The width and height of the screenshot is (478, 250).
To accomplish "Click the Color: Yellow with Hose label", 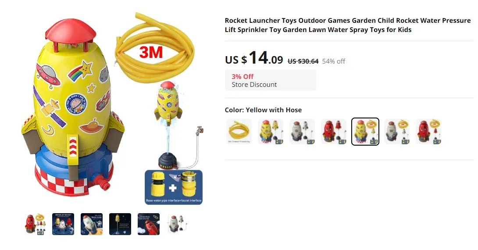I will 264,110.
